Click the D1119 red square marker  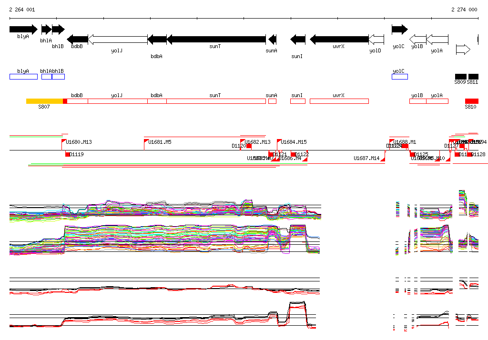coord(68,154)
